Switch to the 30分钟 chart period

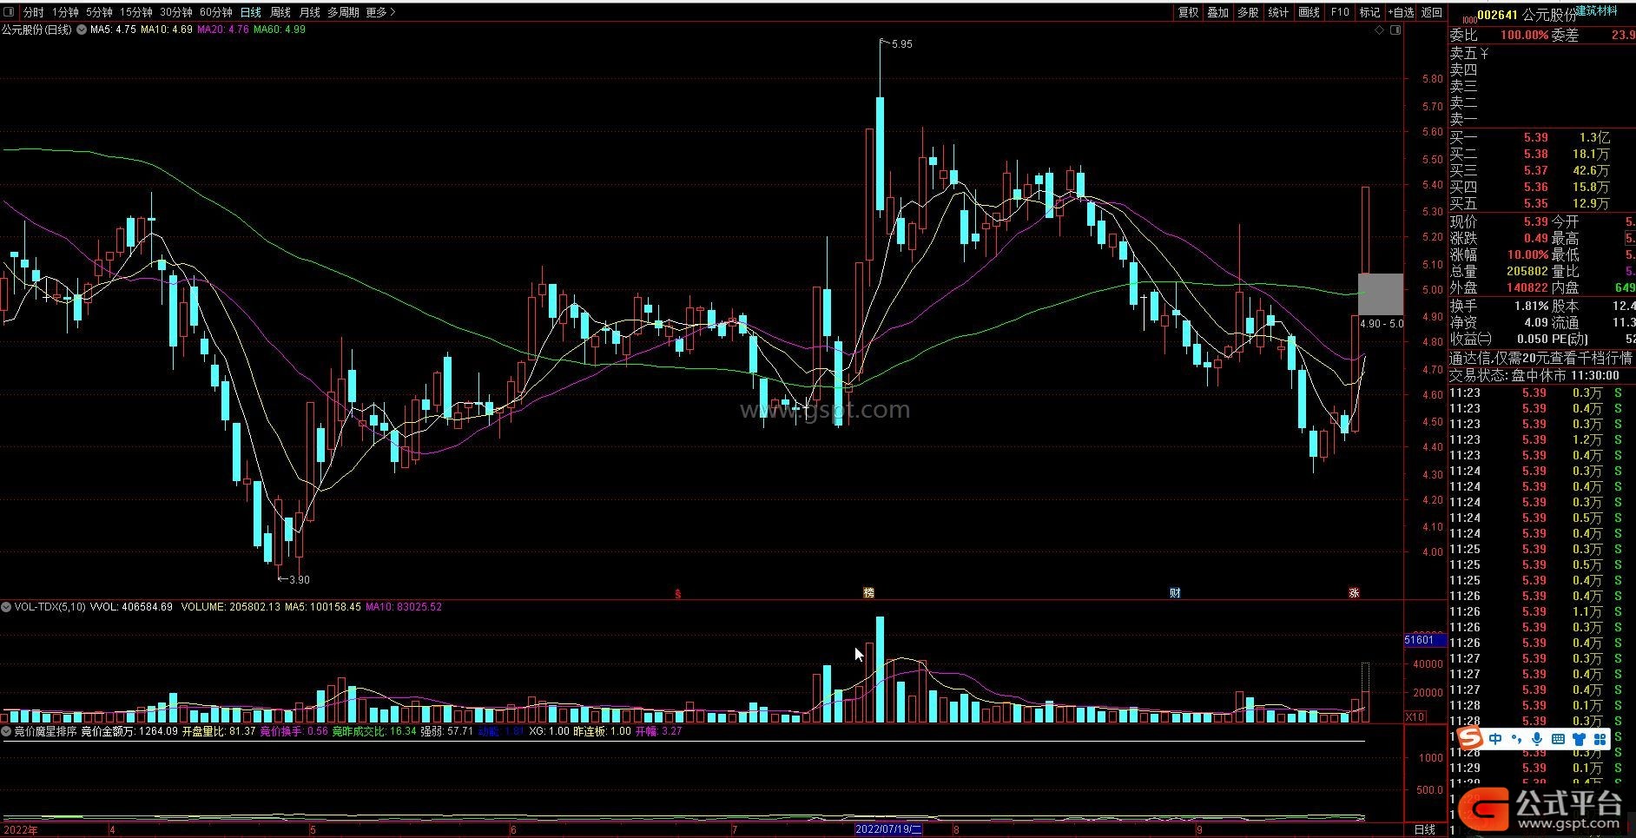[x=175, y=12]
